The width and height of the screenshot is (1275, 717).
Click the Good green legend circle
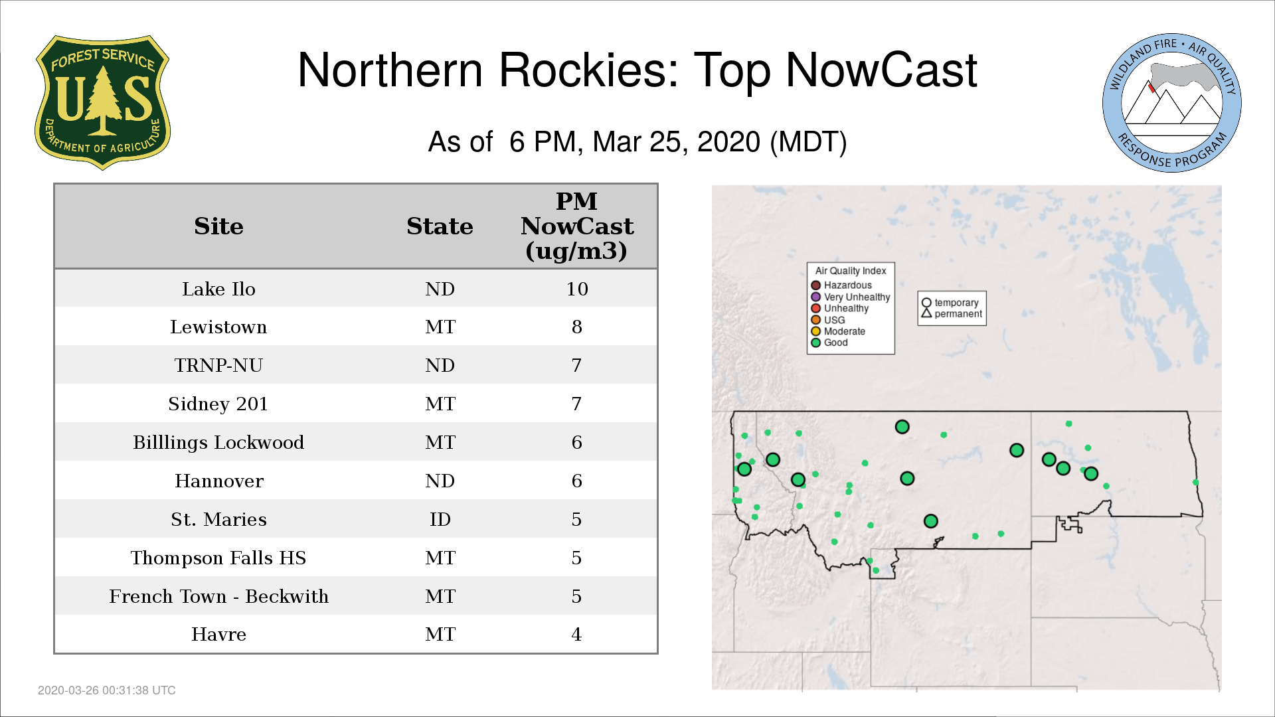(x=815, y=343)
